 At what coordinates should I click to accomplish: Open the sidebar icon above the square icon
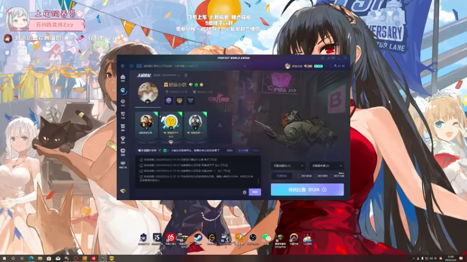point(123,115)
